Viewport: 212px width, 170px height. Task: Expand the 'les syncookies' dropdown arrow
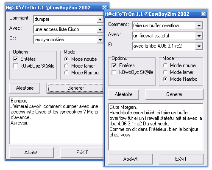click(x=100, y=40)
